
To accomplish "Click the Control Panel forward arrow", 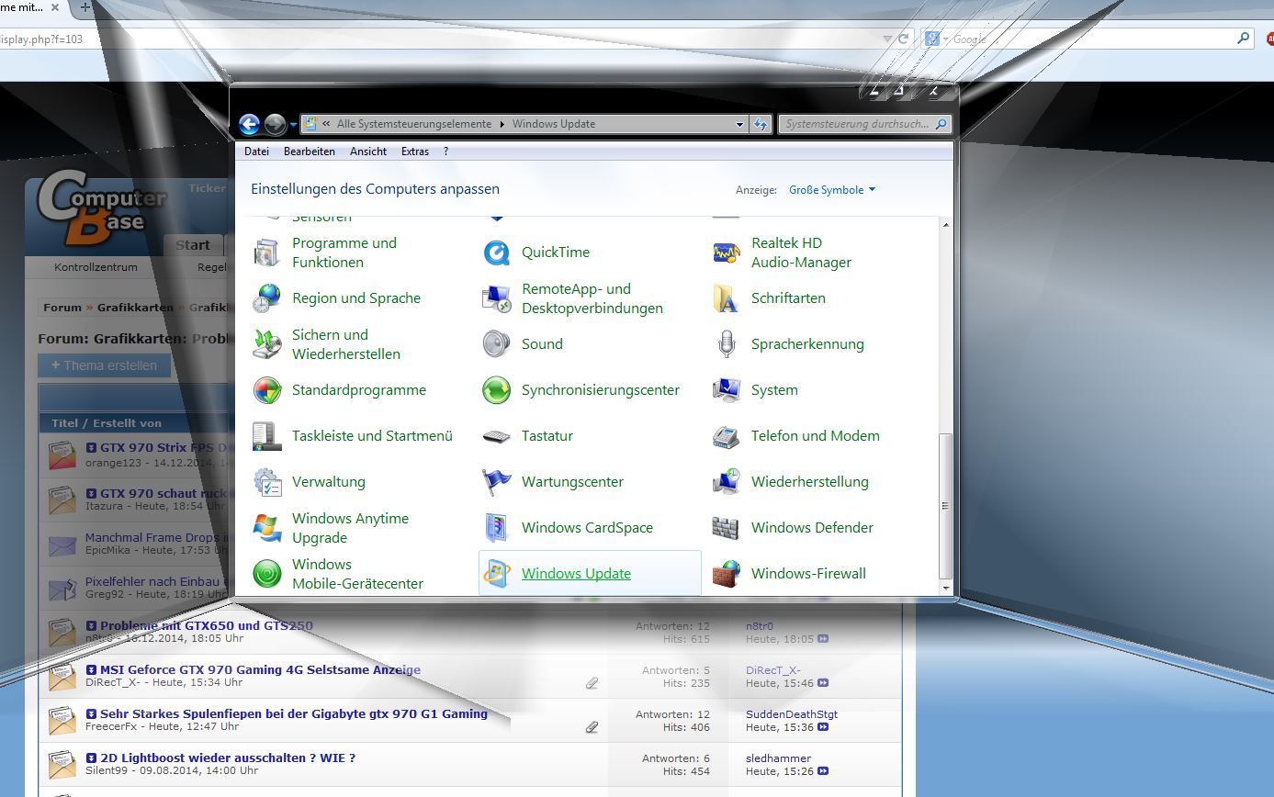I will point(275,124).
